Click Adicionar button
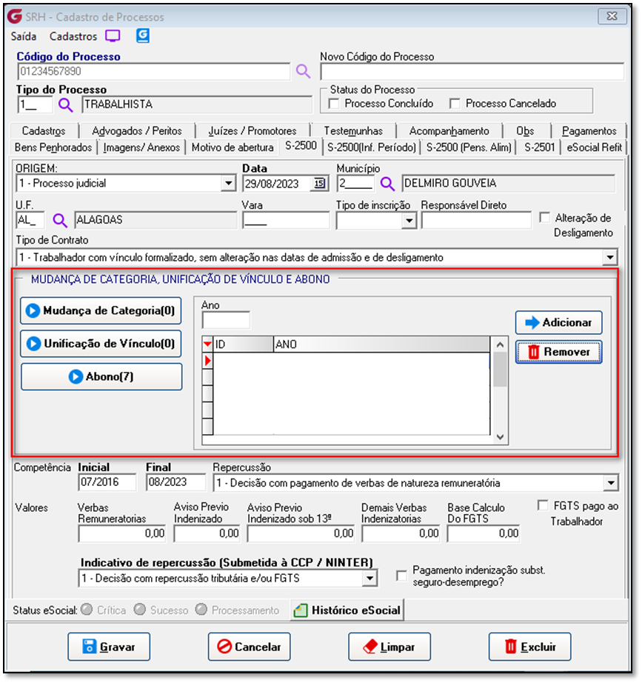Screen dimensions: 642x683 pos(559,323)
